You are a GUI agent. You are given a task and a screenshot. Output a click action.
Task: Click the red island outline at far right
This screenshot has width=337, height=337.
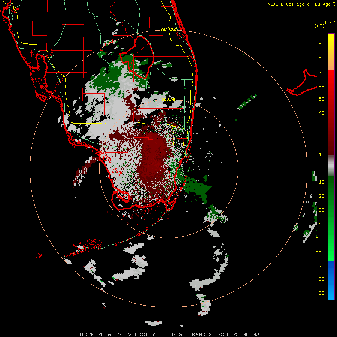coord(302,82)
